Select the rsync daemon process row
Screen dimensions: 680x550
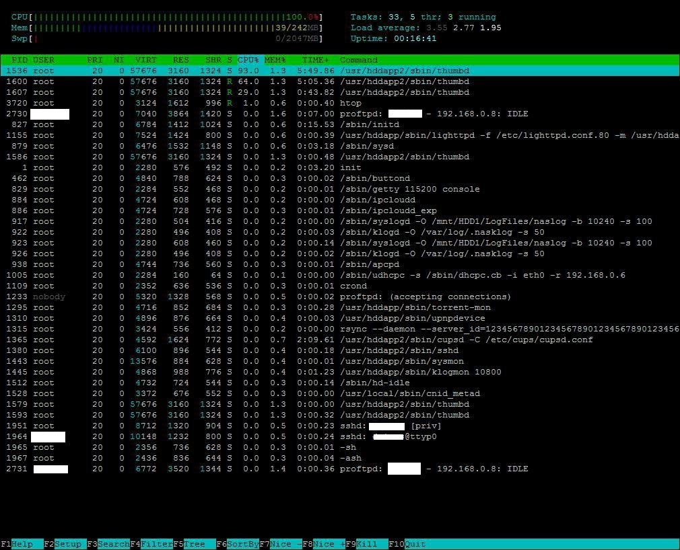(x=340, y=329)
